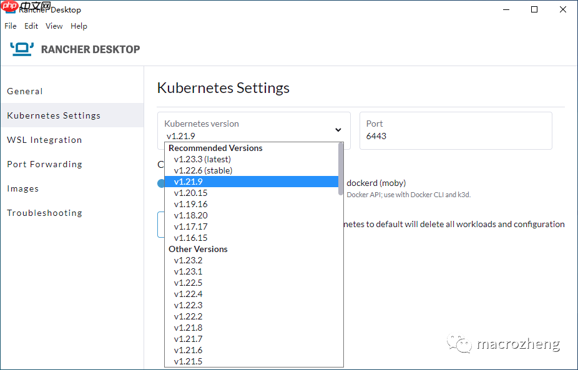The width and height of the screenshot is (578, 370).
Task: Open the View menu
Action: pos(54,26)
